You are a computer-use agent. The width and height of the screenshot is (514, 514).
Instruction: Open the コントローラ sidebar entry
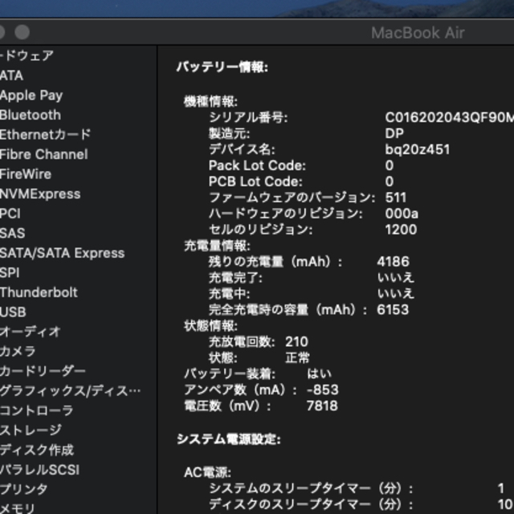pos(36,410)
